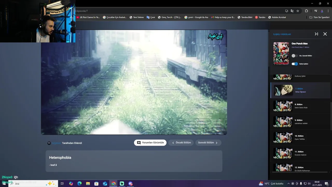Go to Sonraki Bölüm
The height and width of the screenshot is (187, 332).
coord(208,143)
